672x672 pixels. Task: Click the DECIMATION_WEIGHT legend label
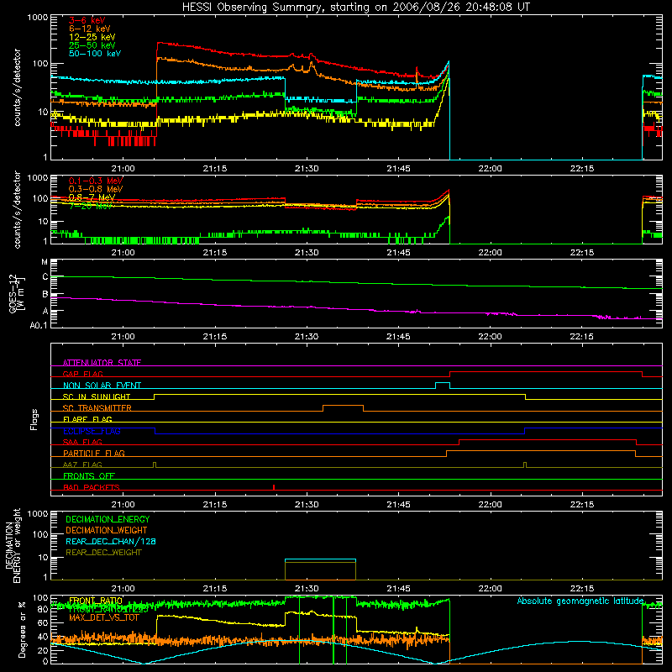click(107, 530)
